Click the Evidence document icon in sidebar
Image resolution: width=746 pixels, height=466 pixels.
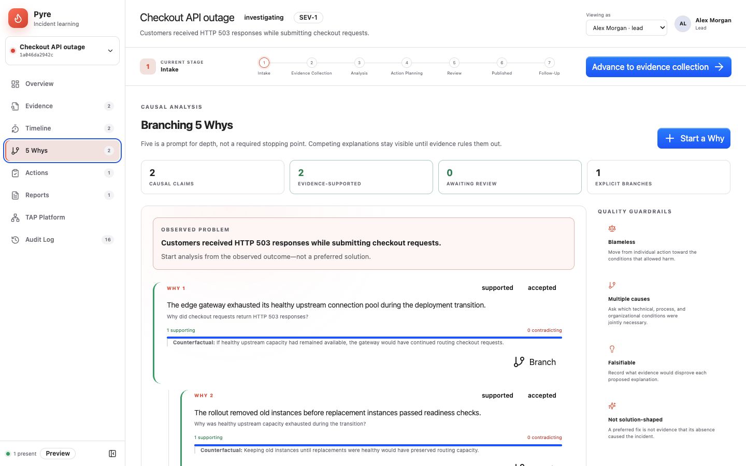tap(15, 106)
